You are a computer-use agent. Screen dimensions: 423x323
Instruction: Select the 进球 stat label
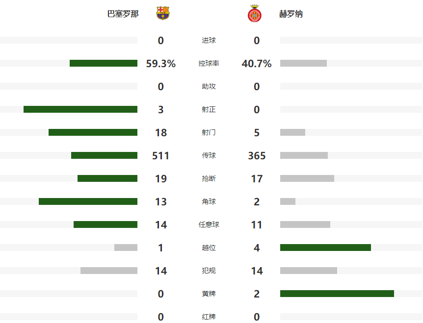point(209,40)
